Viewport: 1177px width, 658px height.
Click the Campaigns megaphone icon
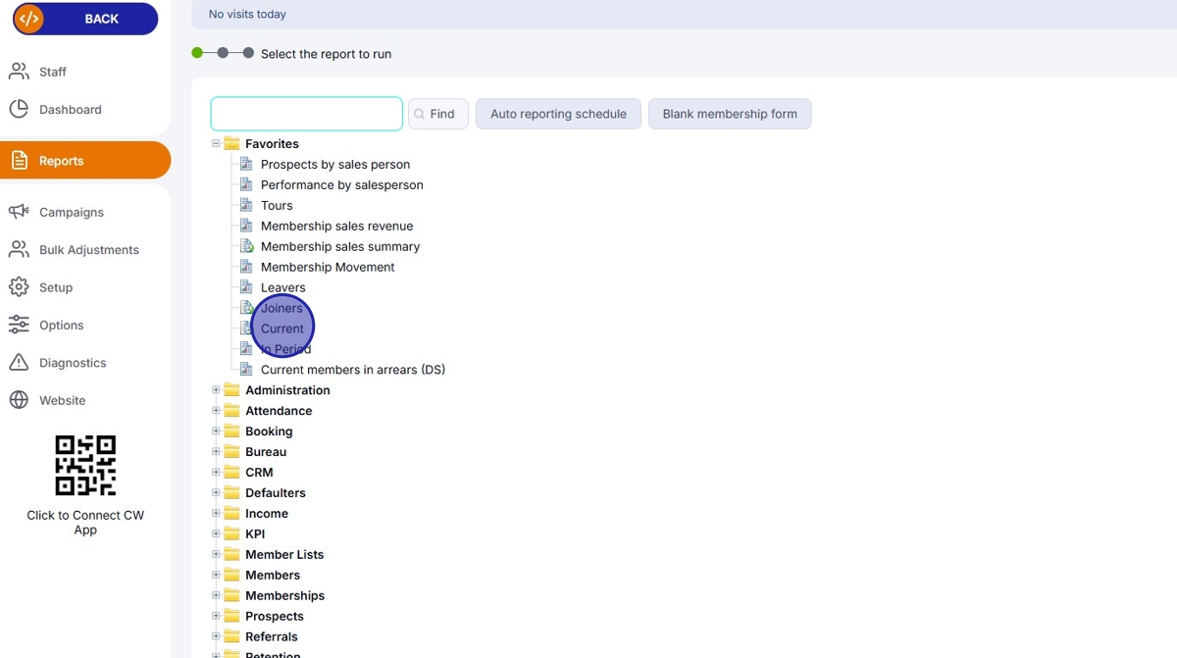pyautogui.click(x=19, y=212)
